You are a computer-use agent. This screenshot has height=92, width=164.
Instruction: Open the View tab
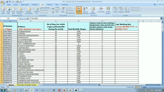click(57, 5)
